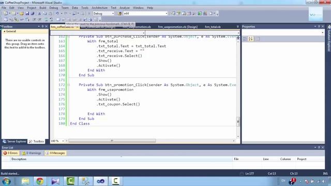Click the Properties panel auto-hide pin
This screenshot has width=331, height=186.
(319, 26)
